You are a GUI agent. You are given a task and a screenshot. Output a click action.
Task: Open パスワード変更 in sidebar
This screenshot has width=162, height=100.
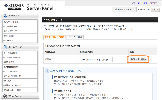pyautogui.click(x=20, y=22)
